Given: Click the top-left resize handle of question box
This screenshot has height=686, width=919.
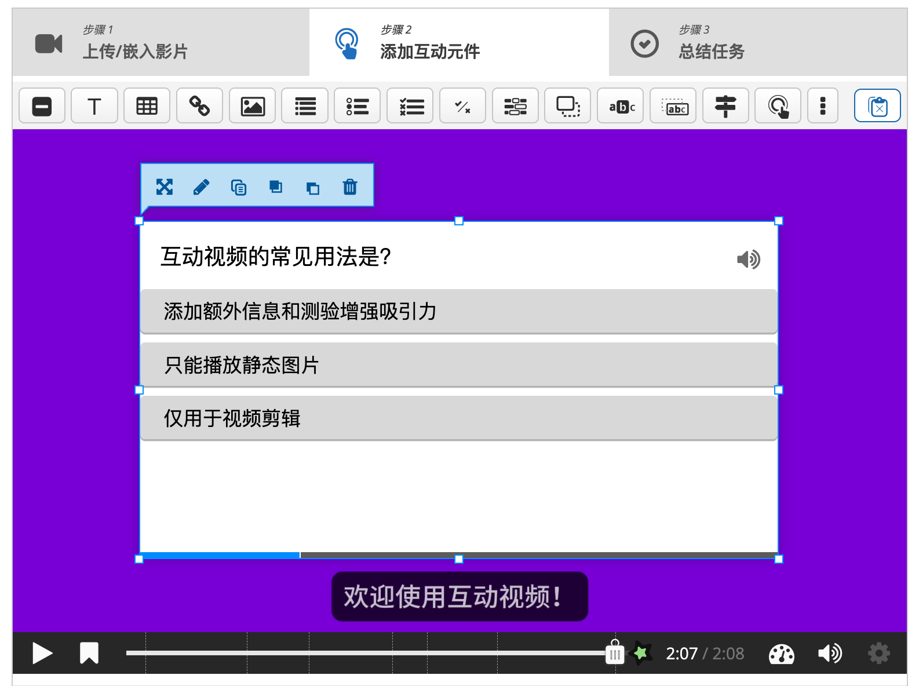Looking at the screenshot, I should (x=139, y=221).
